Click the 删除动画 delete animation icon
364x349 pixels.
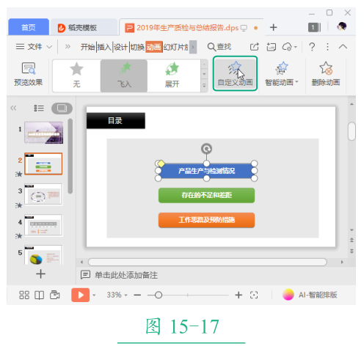(326, 68)
